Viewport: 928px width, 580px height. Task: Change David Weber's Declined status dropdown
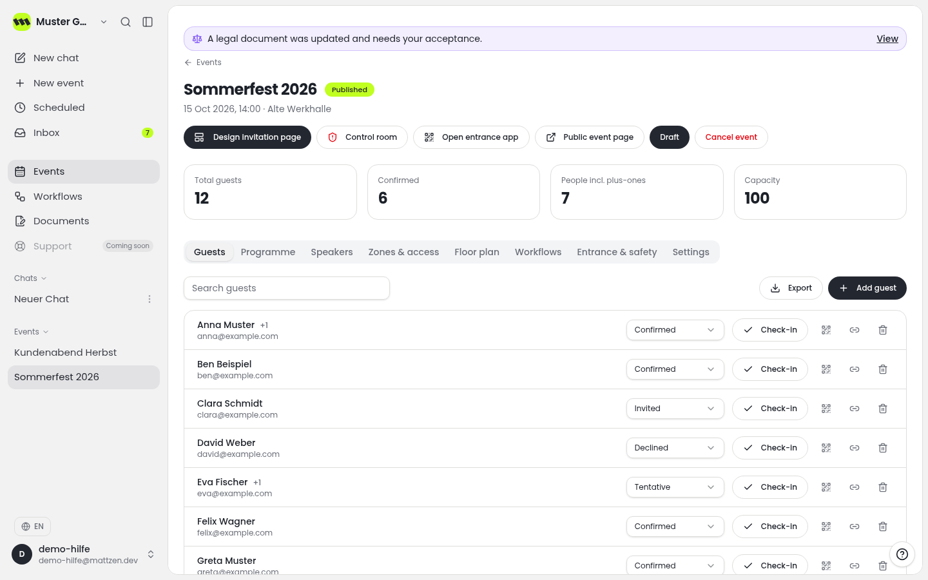pyautogui.click(x=675, y=448)
